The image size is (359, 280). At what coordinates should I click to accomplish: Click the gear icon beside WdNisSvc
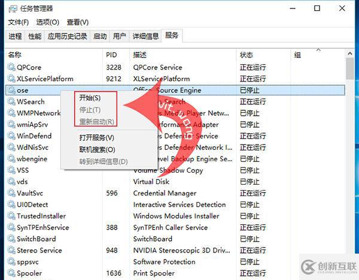click(x=11, y=147)
